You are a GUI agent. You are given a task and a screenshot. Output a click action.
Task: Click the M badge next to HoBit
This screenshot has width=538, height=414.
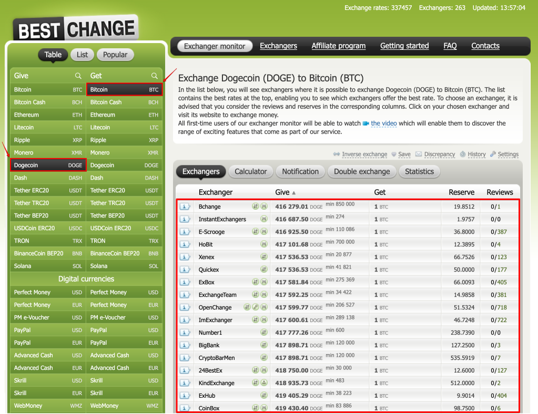coord(264,244)
